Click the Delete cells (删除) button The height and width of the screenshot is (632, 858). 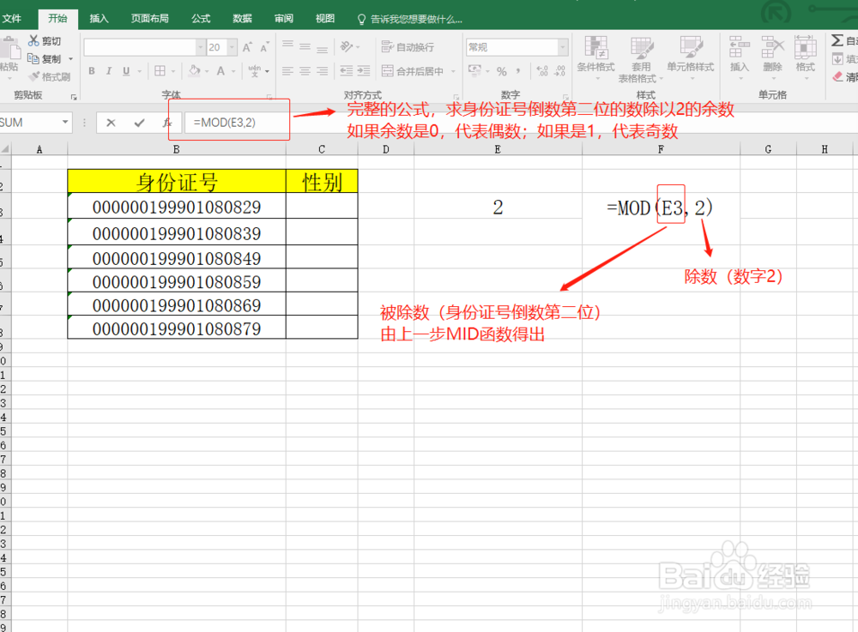coord(773,57)
